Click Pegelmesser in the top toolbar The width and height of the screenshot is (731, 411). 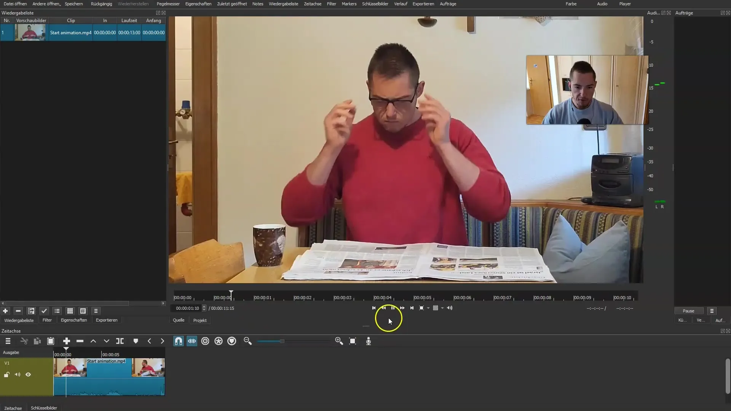click(168, 4)
